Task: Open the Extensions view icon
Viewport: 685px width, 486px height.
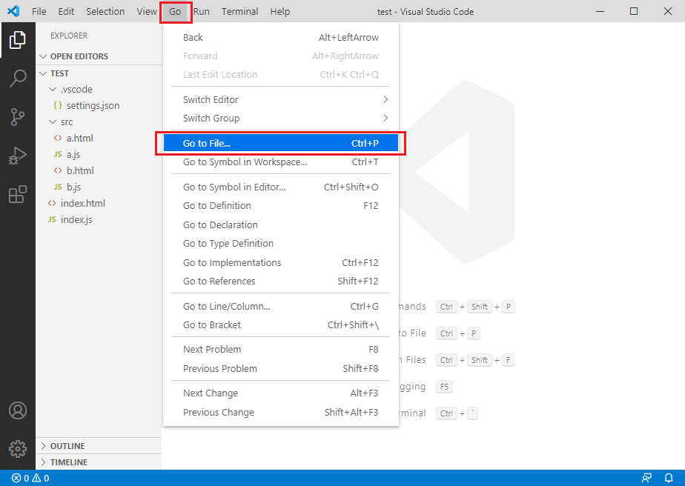Action: (18, 194)
